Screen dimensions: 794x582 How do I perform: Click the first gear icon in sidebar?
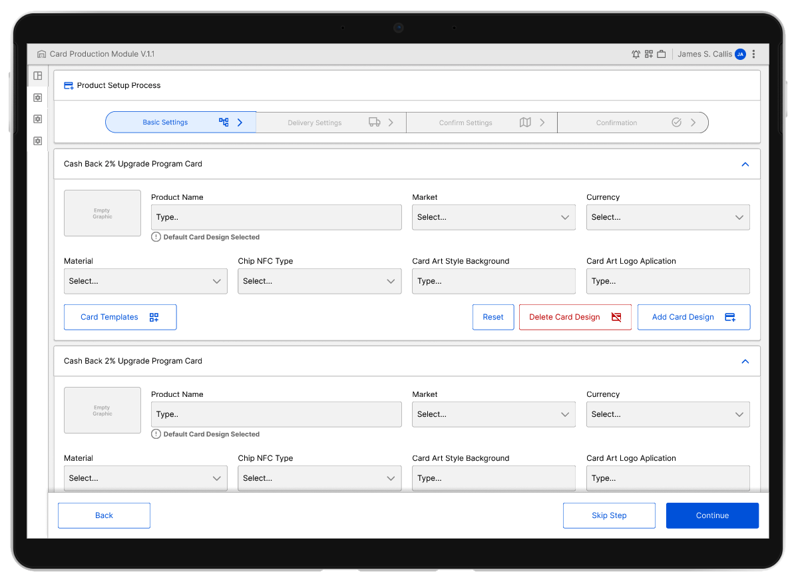coord(38,98)
